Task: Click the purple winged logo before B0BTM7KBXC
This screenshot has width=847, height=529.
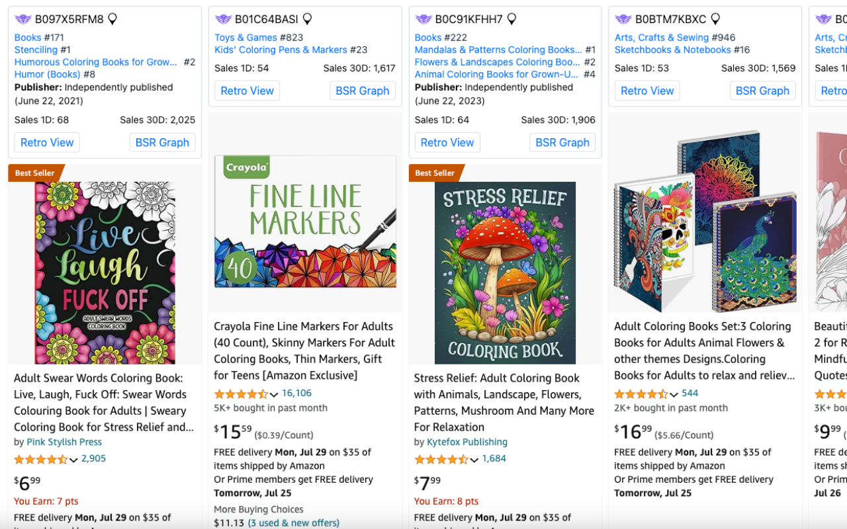Action: [x=623, y=19]
